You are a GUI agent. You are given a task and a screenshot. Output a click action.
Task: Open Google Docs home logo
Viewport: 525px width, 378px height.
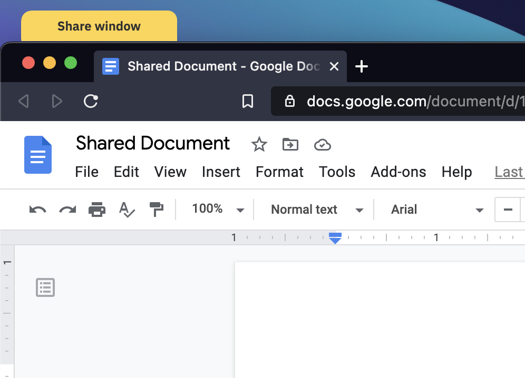38,155
